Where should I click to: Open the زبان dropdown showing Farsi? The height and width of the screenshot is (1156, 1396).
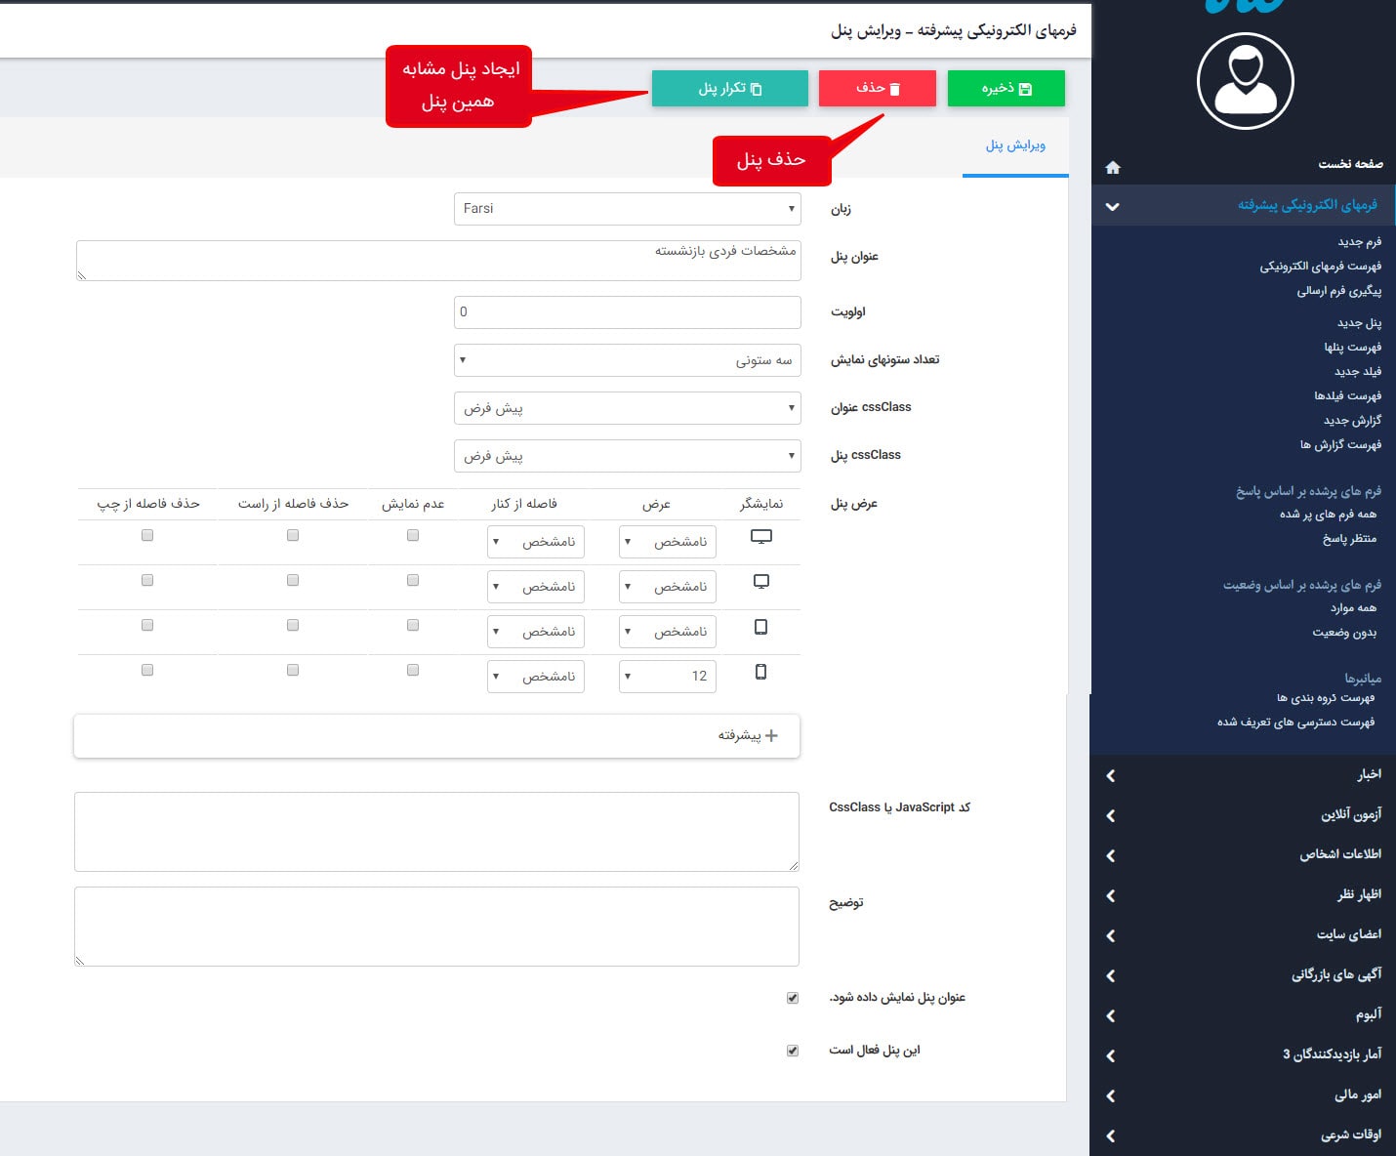[627, 209]
